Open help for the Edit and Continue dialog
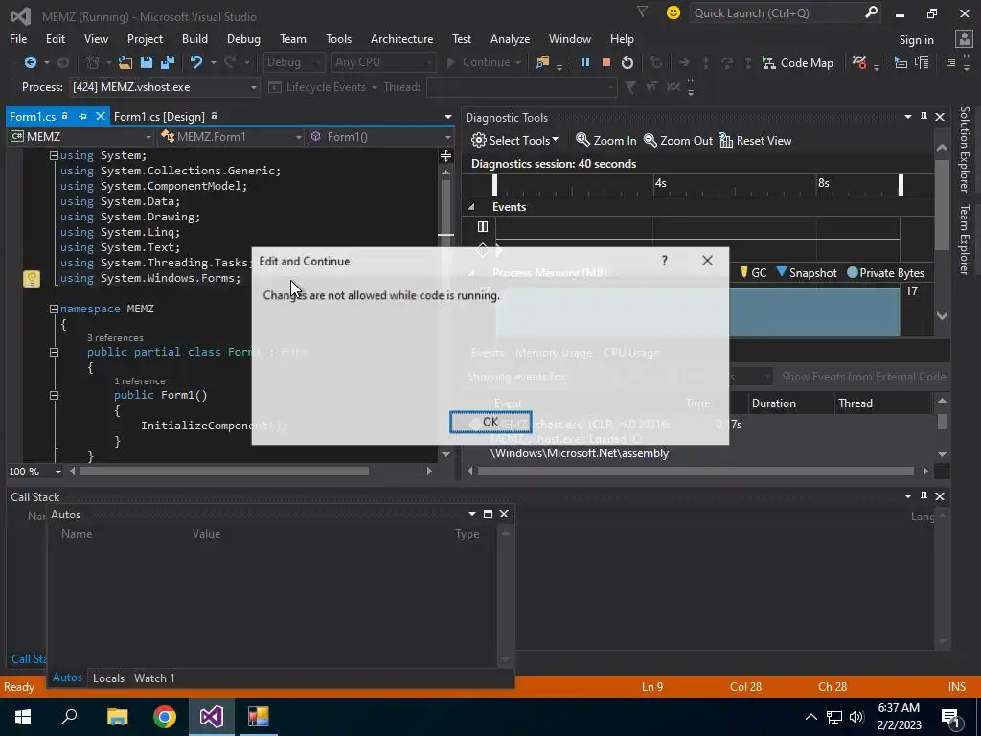 (665, 261)
